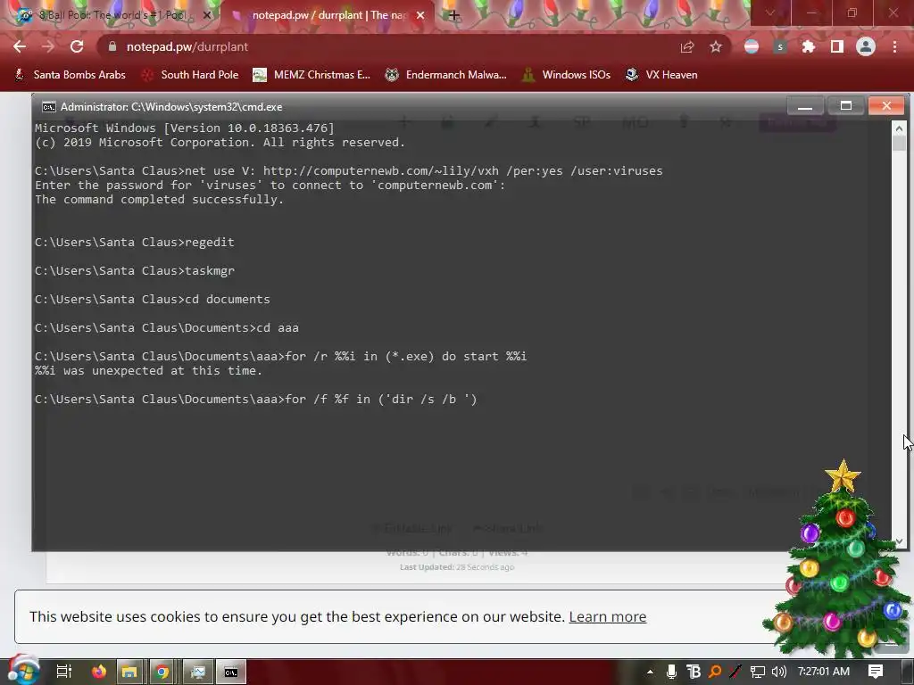The image size is (914, 685).
Task: Click the cmd scrollbar up arrow
Action: click(x=899, y=128)
